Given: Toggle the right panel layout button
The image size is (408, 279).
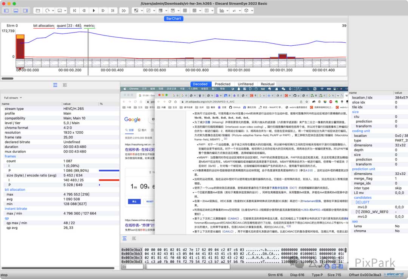Looking at the screenshot, I should coord(25,11).
